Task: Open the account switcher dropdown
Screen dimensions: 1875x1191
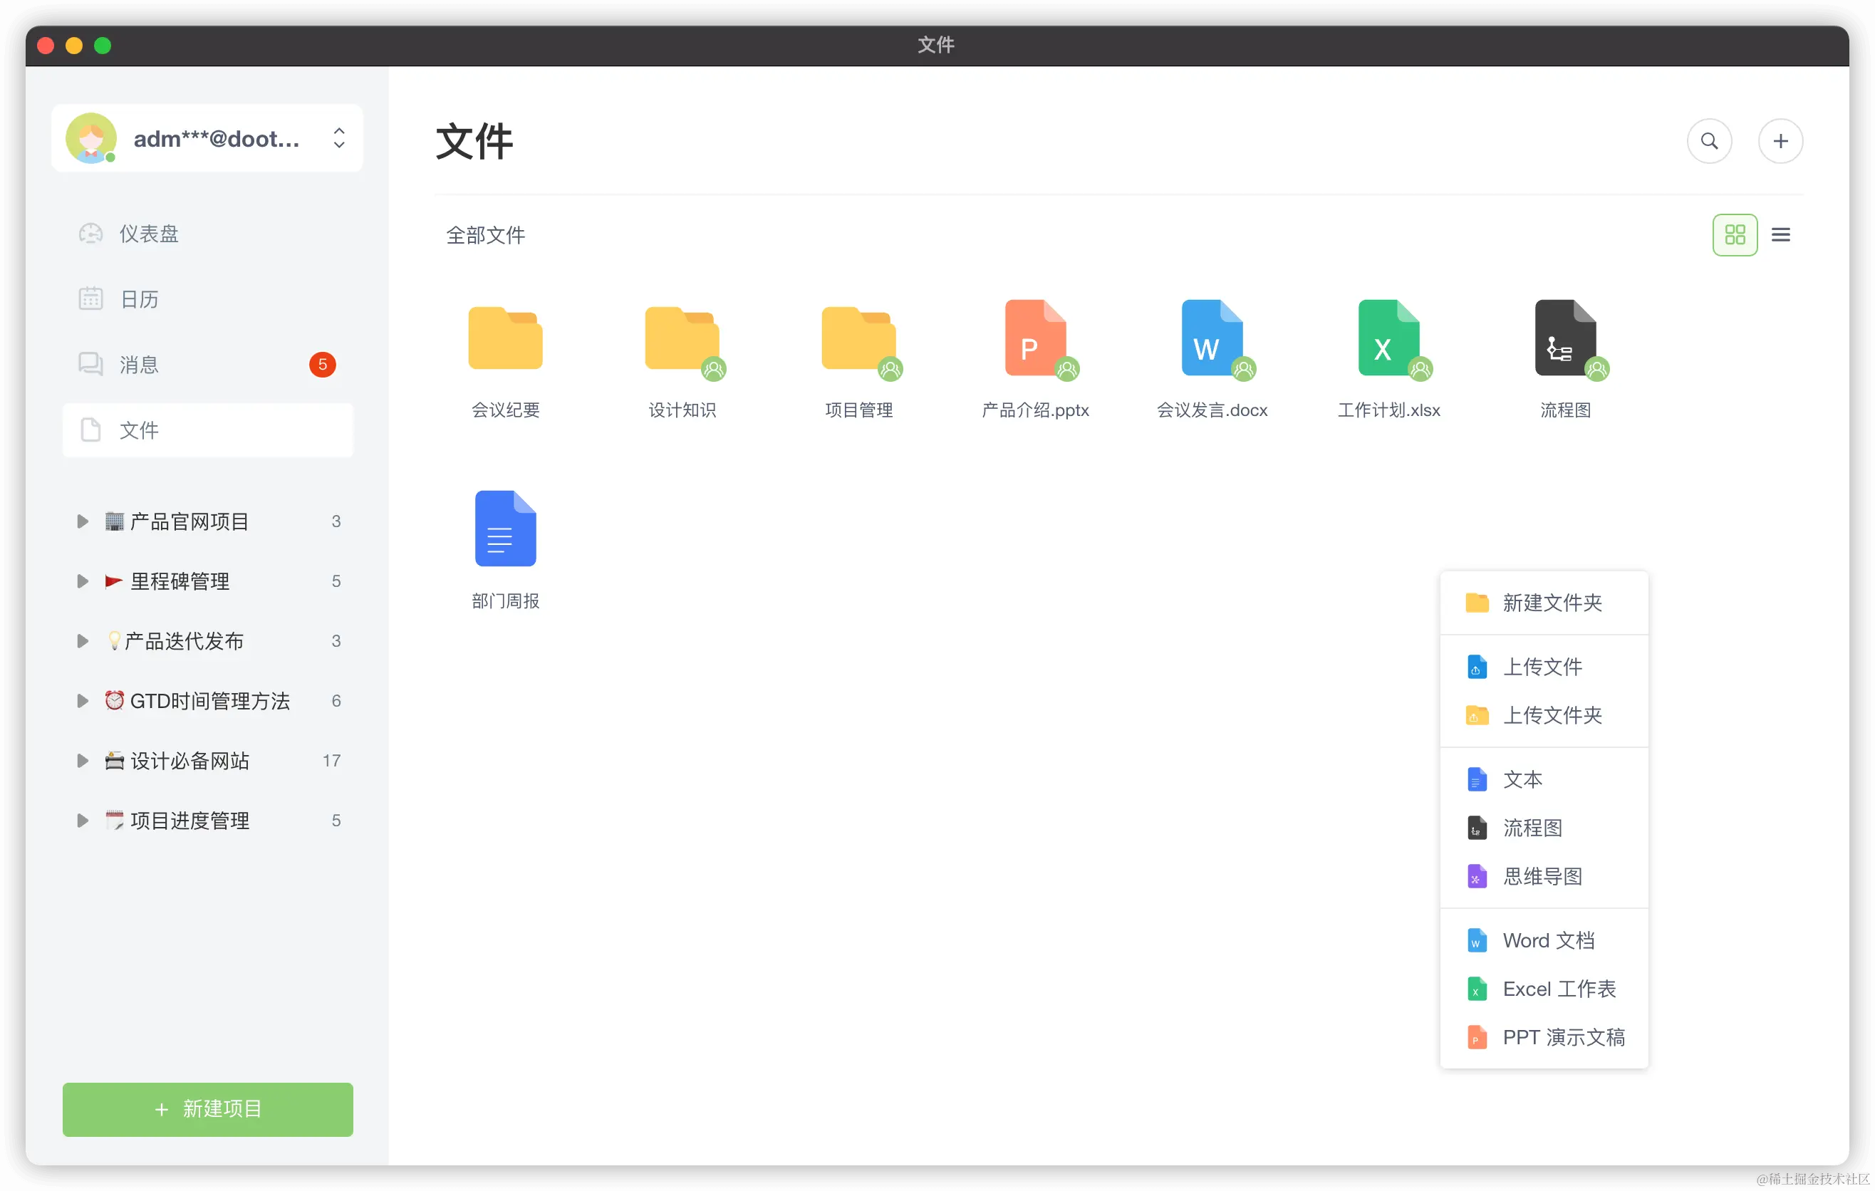Action: [338, 139]
